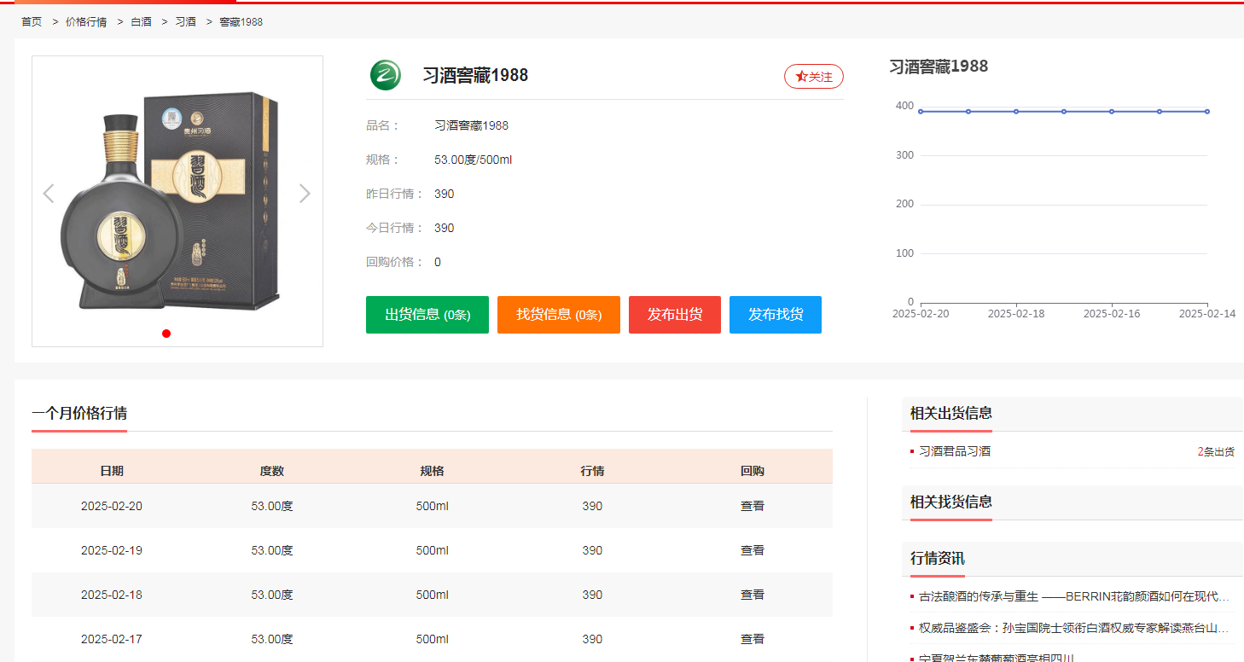Click the 日期 column header
Screen dimensions: 1244x662
coord(112,471)
